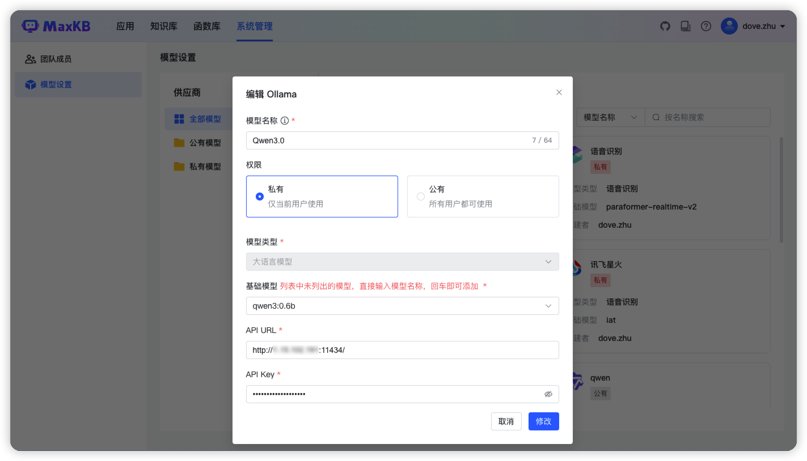Click the 修改 button
Image resolution: width=807 pixels, height=461 pixels.
point(543,421)
